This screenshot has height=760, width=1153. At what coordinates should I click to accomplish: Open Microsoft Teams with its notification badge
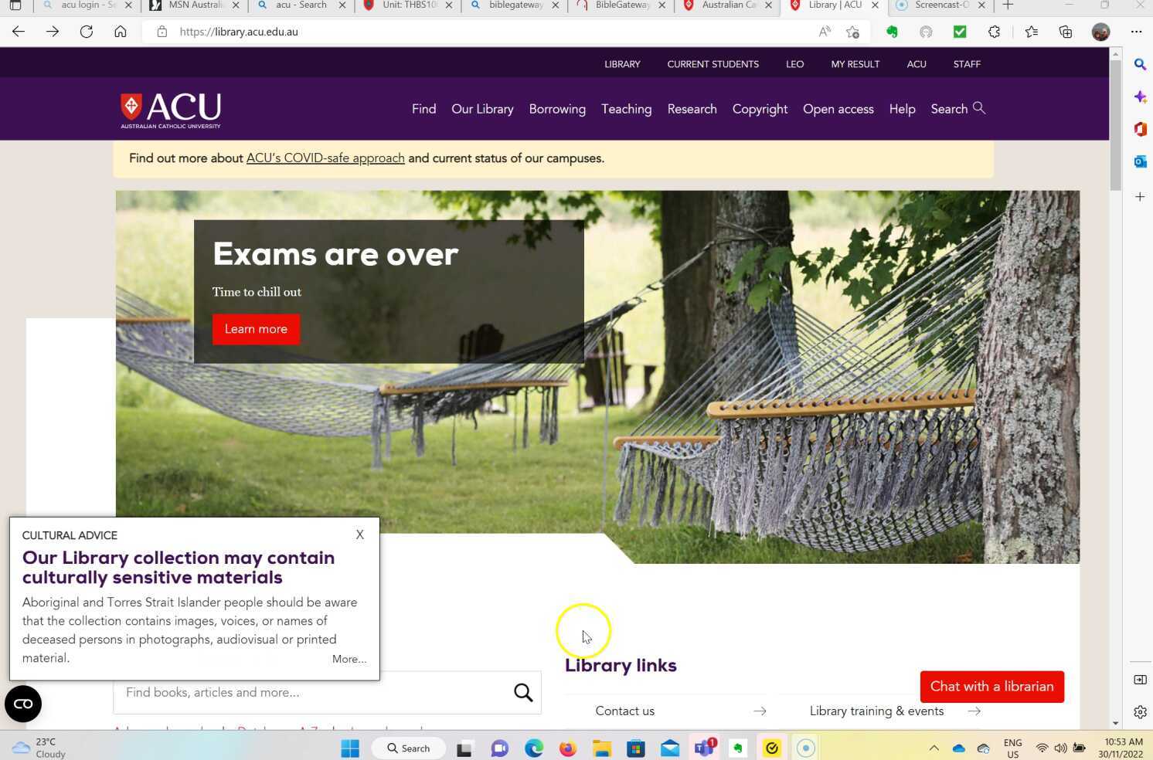(x=704, y=748)
